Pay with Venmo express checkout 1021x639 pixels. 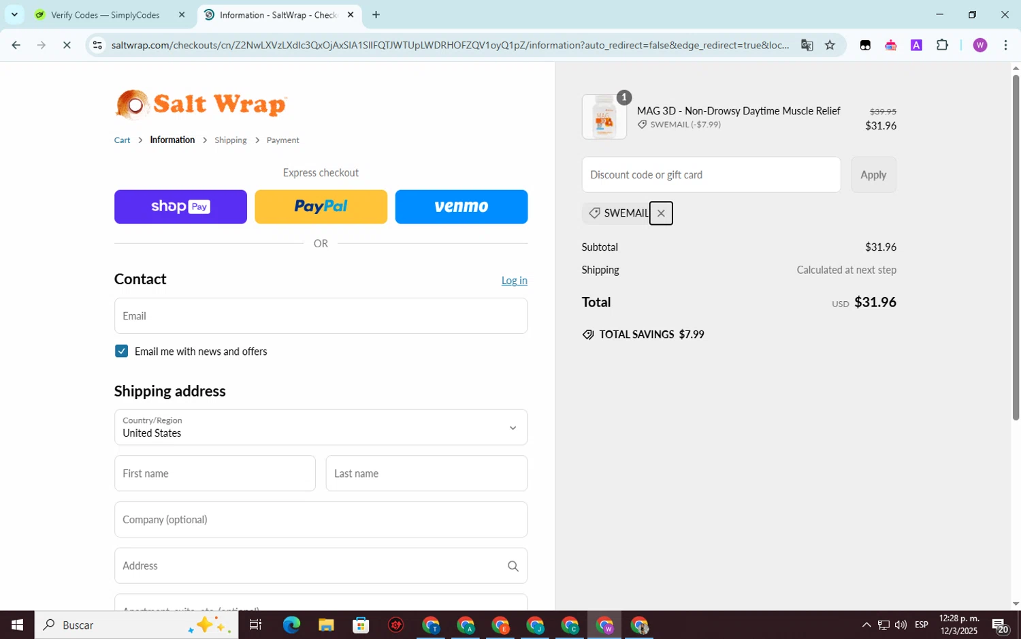(x=461, y=206)
